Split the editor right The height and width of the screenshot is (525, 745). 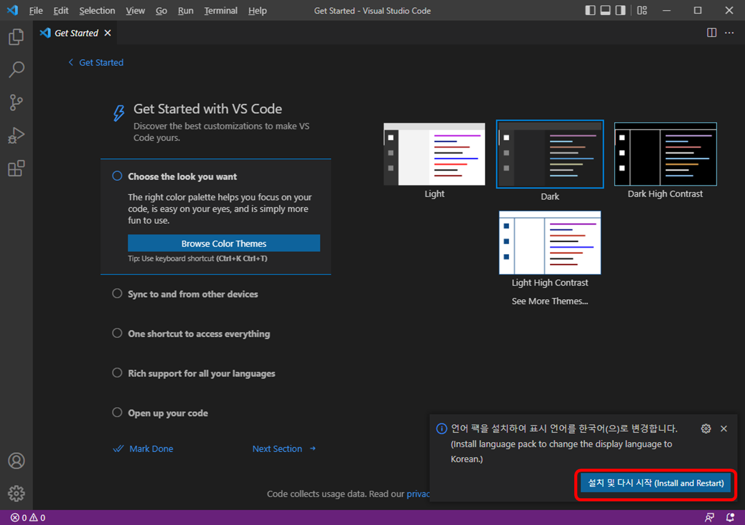coord(712,33)
